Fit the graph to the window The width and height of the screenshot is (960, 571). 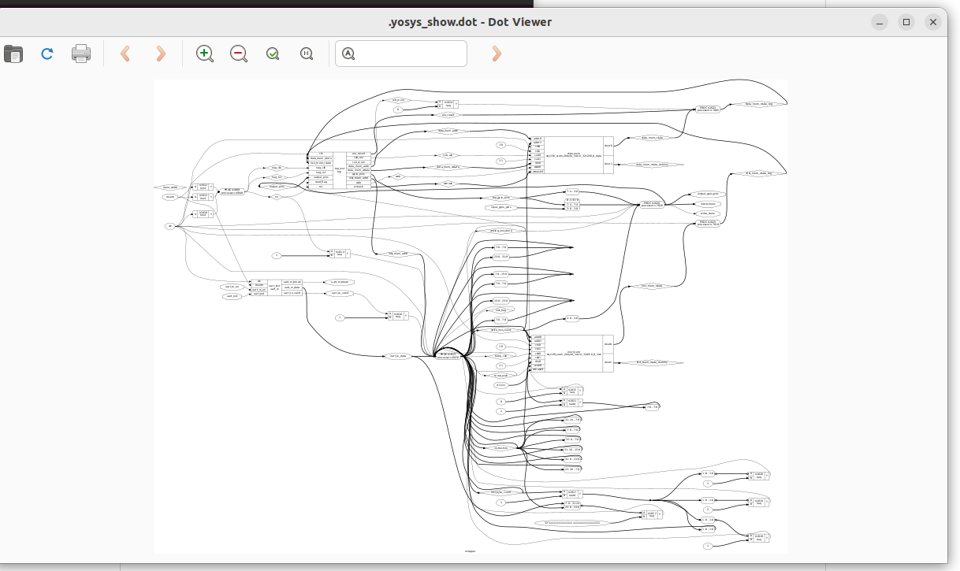(272, 54)
